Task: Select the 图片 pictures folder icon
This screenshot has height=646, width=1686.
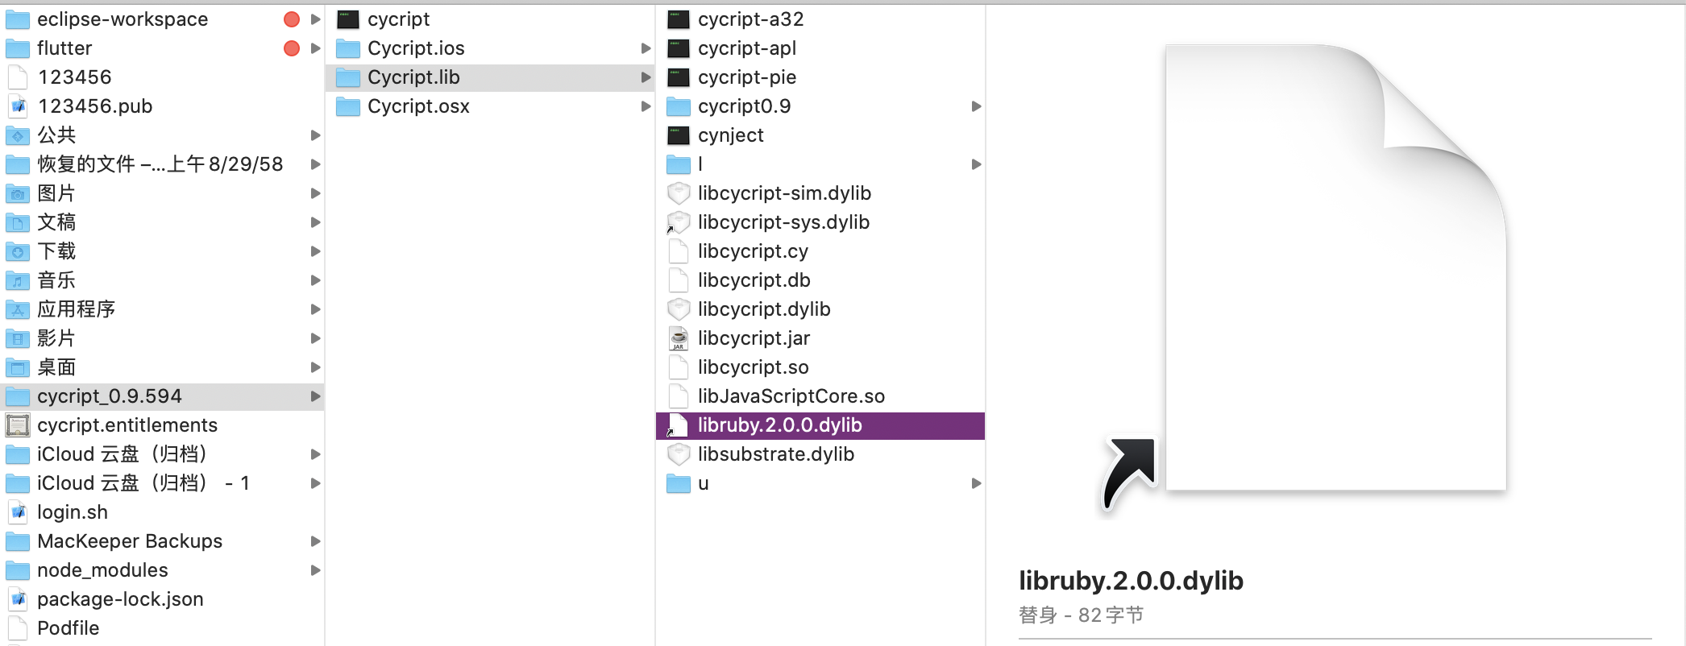Action: [x=18, y=193]
